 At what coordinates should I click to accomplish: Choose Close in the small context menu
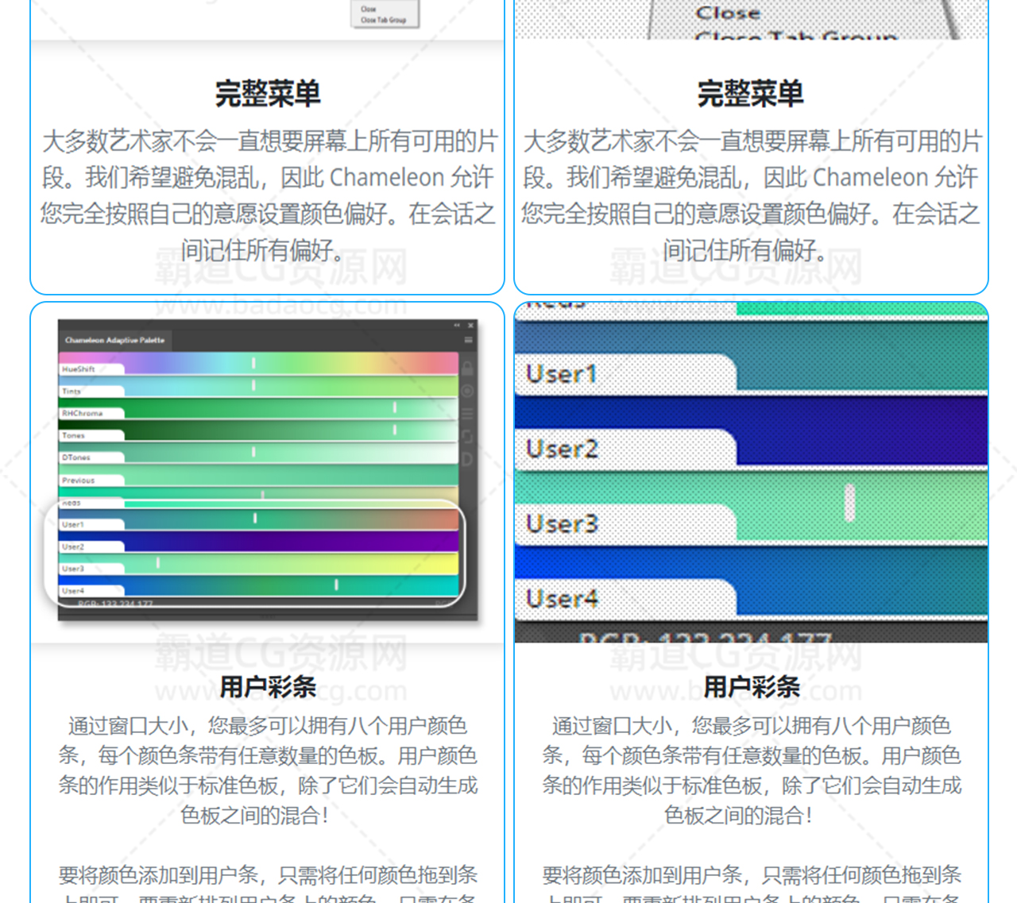[369, 10]
